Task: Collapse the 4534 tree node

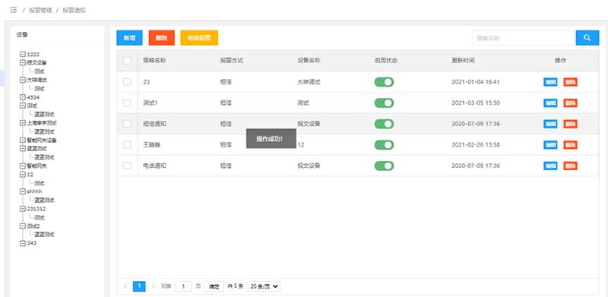Action: coord(23,97)
